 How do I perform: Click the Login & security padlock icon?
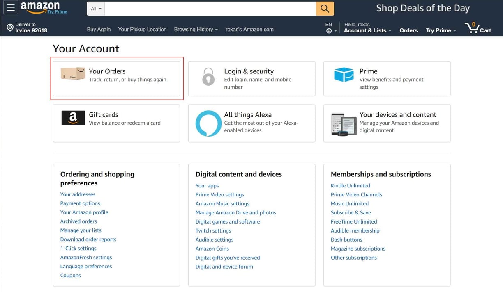pos(208,77)
